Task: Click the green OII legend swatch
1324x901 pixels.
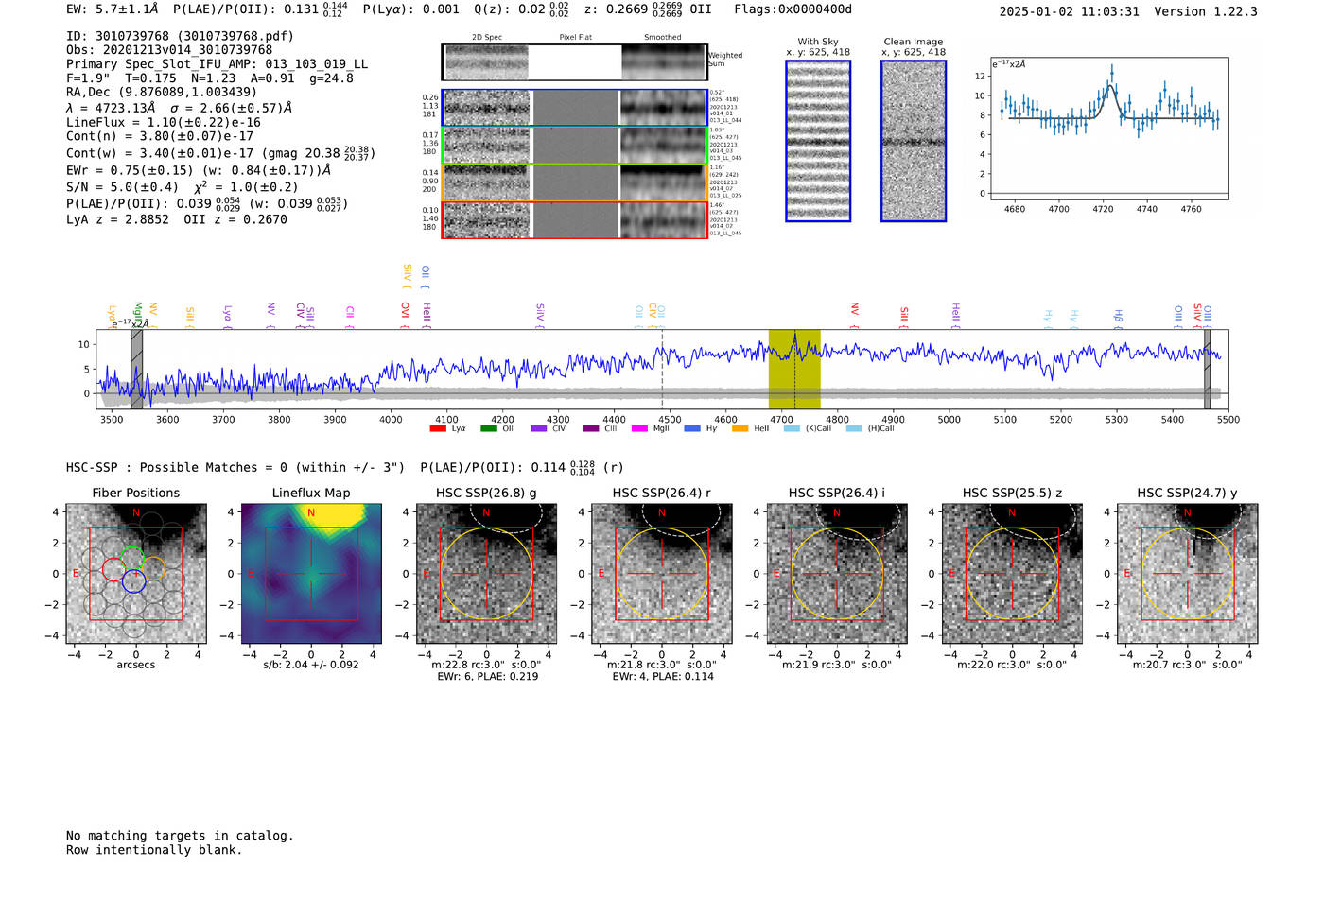Action: click(488, 428)
